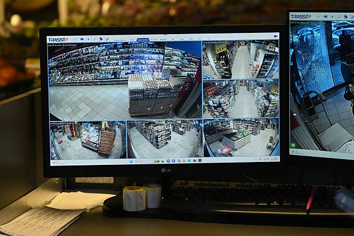
Task: Click the puzzle piece icon on the right monitor
Action: 346,17
